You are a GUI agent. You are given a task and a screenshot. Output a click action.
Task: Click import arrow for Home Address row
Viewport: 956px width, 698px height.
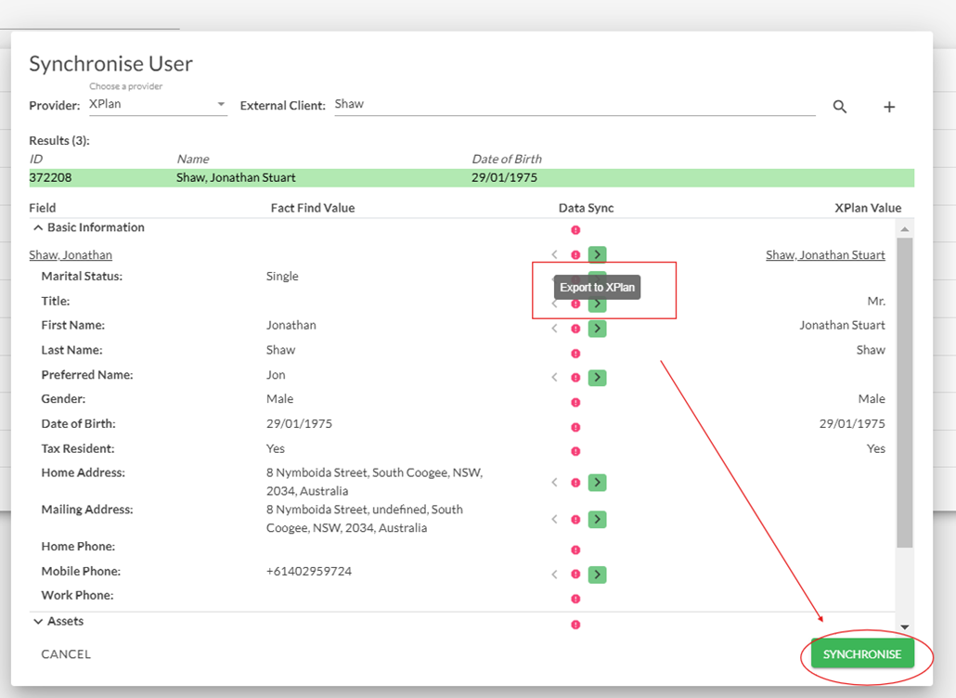(554, 483)
